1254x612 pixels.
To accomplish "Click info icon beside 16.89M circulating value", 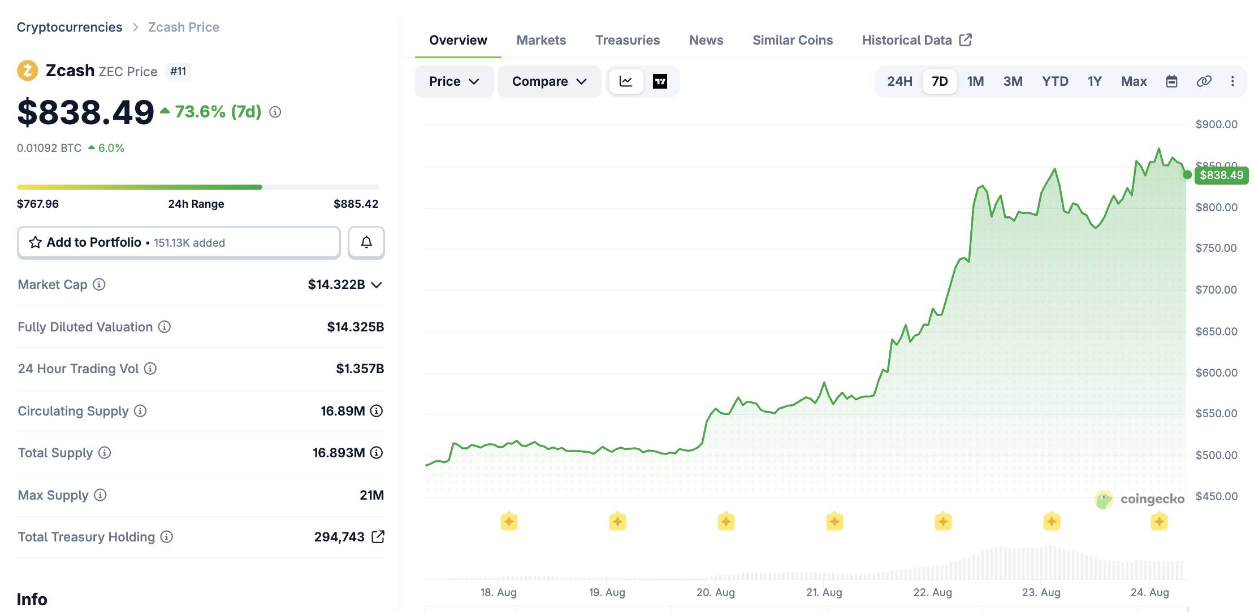I will click(377, 411).
